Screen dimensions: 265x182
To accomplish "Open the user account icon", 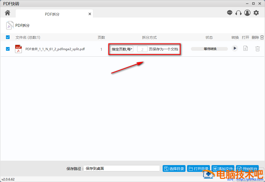I will click(x=247, y=13).
